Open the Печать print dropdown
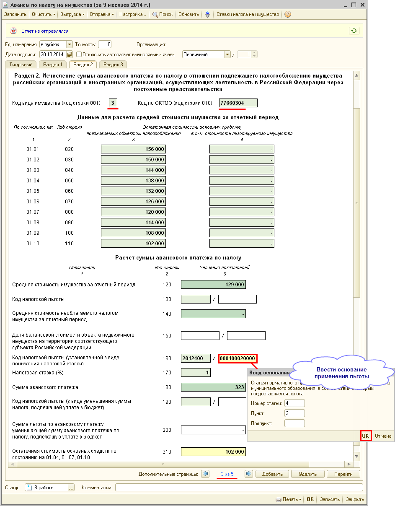This screenshot has width=395, height=506. tap(289, 499)
